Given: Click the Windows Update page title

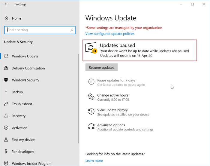Looking at the screenshot, I should pos(111,18).
